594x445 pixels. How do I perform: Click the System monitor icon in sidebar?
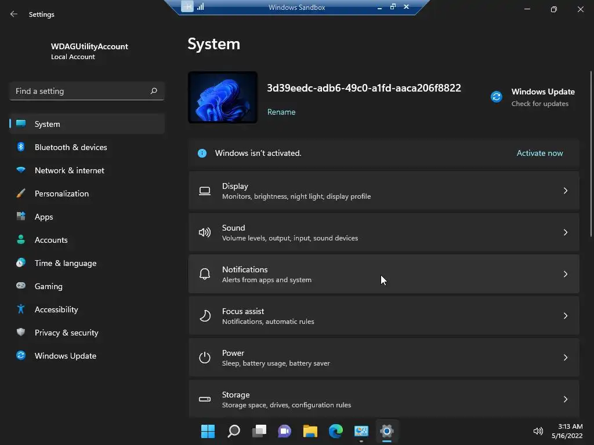[x=21, y=124]
